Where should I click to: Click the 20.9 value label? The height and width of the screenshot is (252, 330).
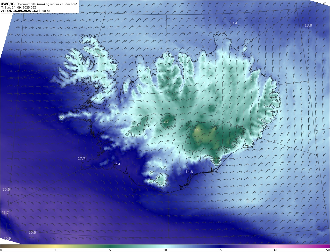coord(7,239)
